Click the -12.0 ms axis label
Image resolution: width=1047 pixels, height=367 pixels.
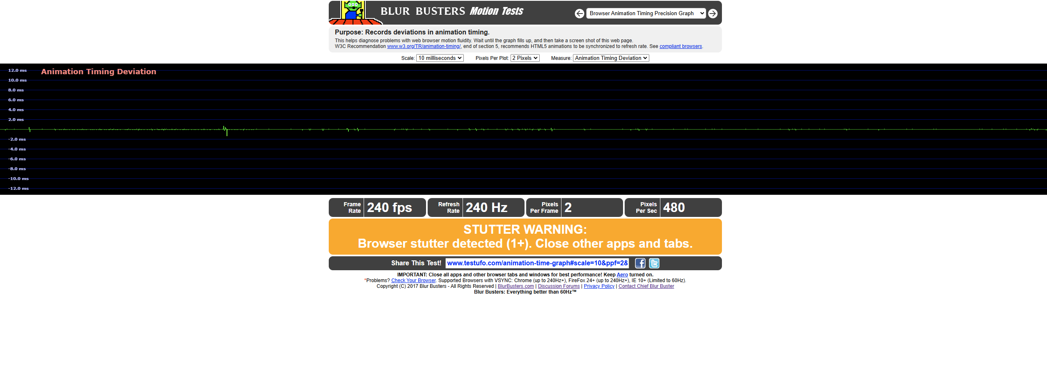click(x=18, y=189)
